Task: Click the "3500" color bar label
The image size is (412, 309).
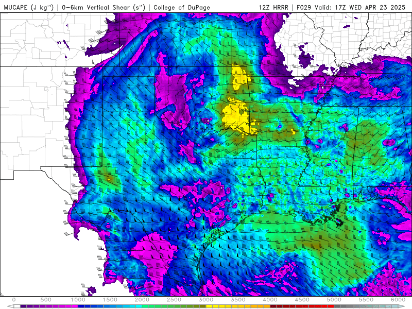Action: point(238,300)
